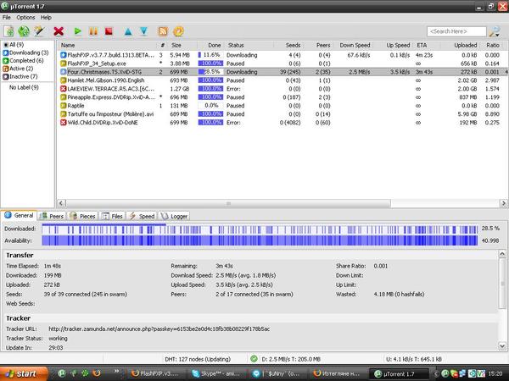Select the Tartuffe ou l'imposteur torrent

282,114
